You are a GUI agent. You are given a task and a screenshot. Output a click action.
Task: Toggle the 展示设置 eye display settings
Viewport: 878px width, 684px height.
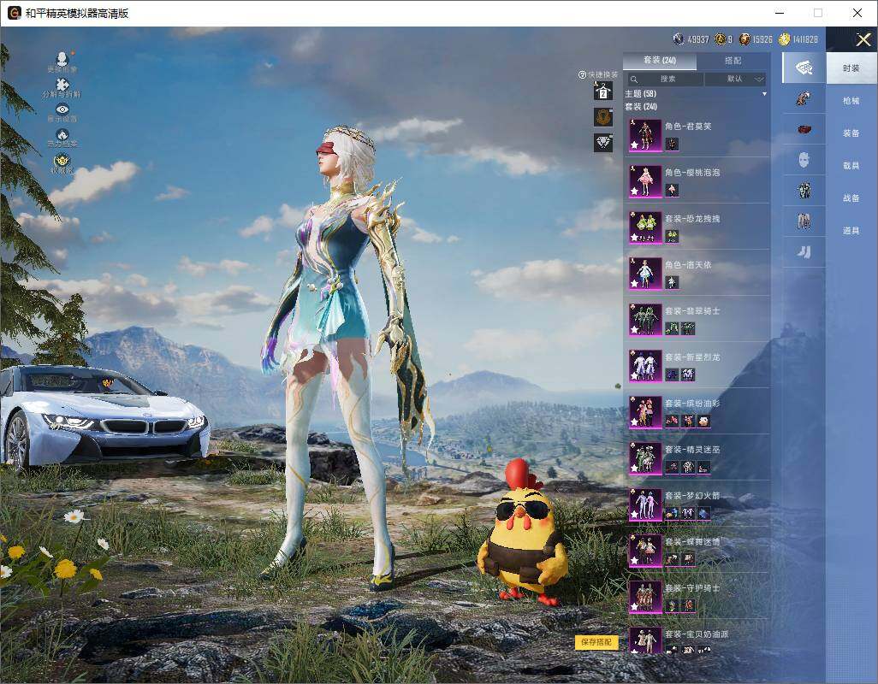coord(62,109)
